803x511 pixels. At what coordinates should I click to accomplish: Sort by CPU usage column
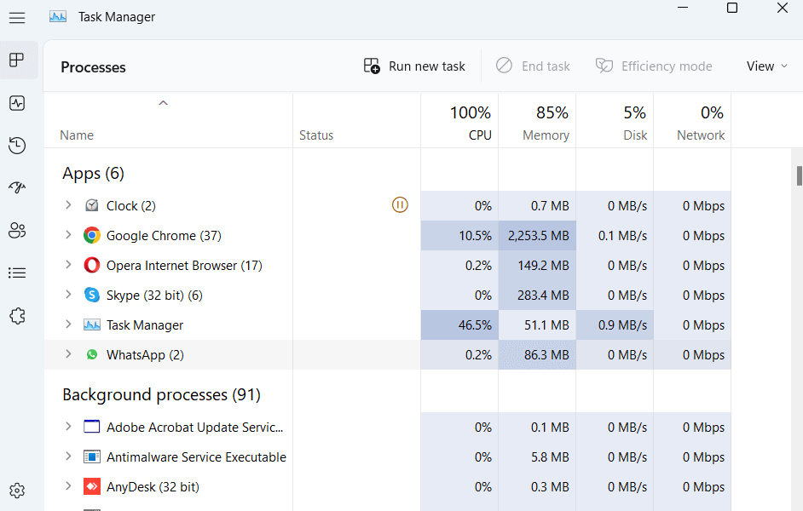click(x=459, y=122)
